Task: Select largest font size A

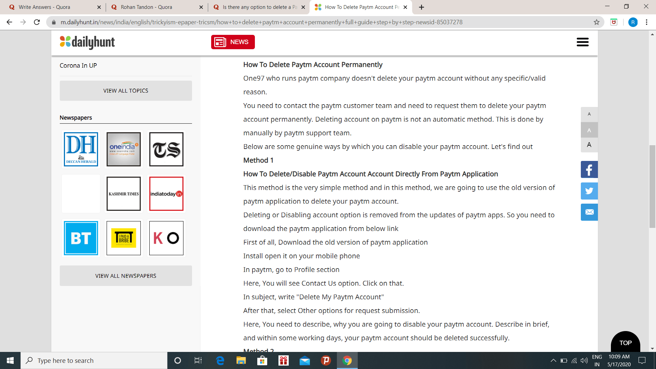Action: [x=589, y=145]
